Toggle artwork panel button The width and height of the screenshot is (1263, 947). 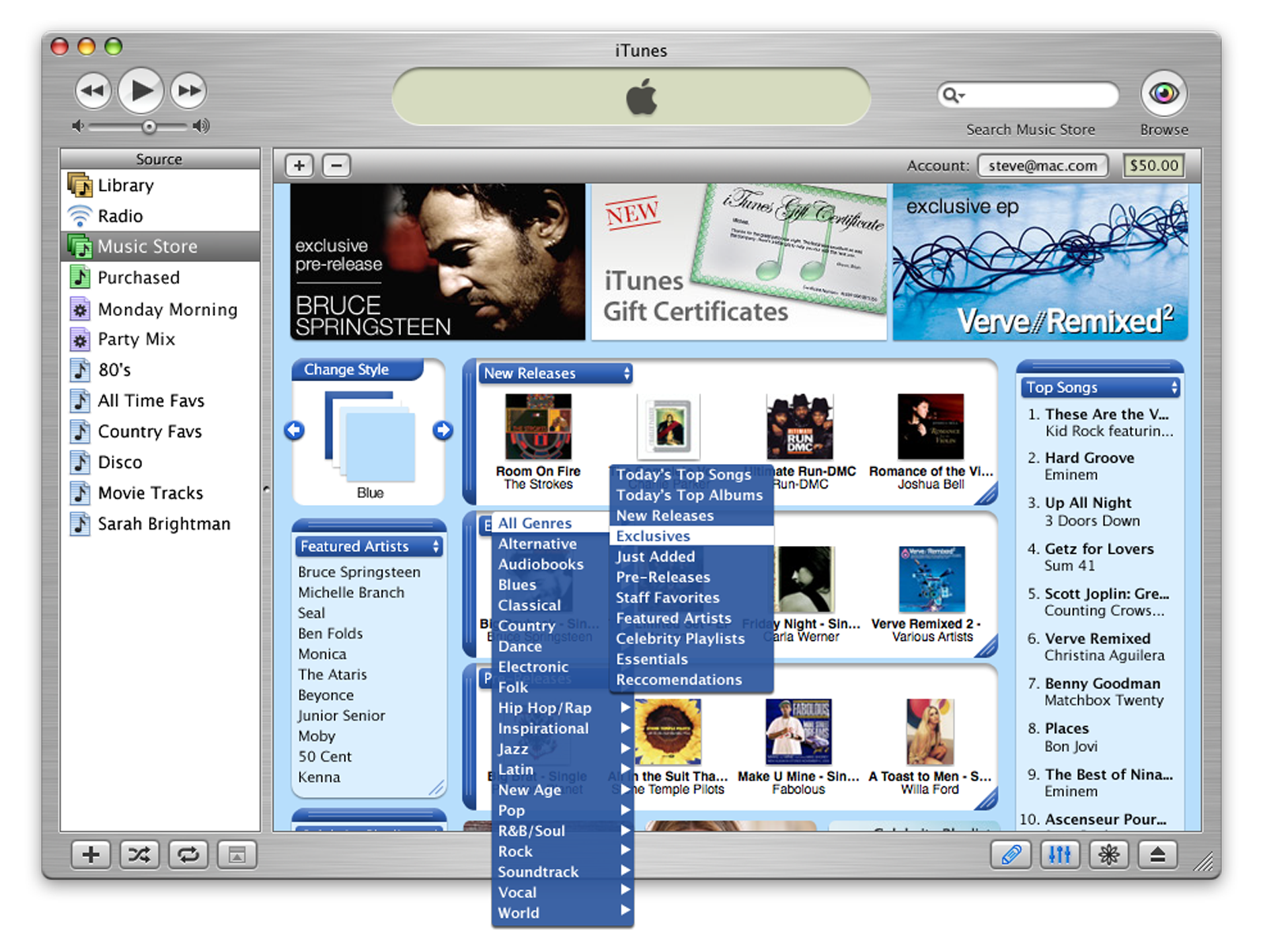click(238, 855)
